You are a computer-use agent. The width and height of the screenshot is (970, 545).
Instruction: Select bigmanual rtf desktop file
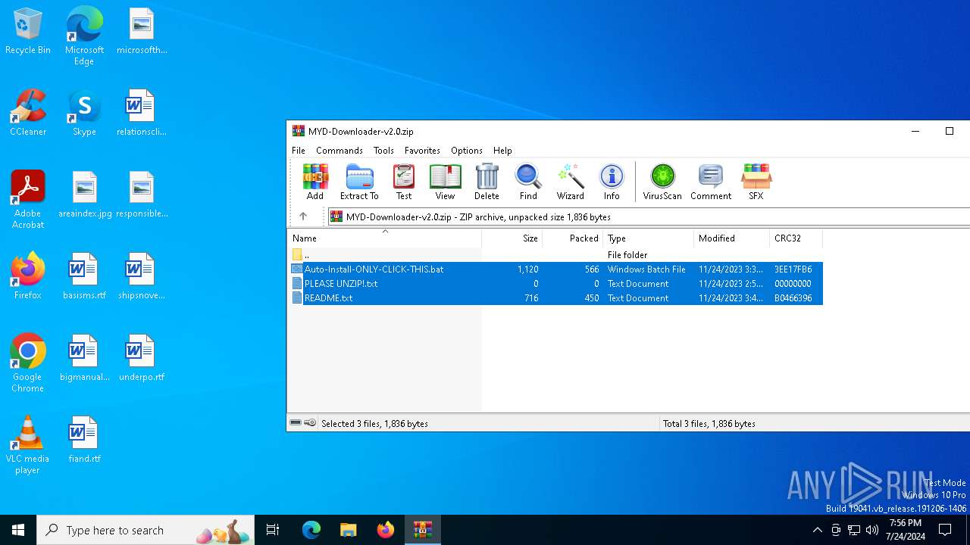coord(84,358)
